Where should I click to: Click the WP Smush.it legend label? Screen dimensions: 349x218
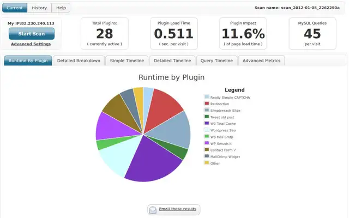[x=221, y=144]
